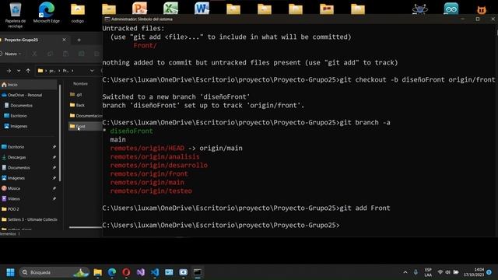Open the Arduino desktop shortcut

pyautogui.click(x=451, y=9)
